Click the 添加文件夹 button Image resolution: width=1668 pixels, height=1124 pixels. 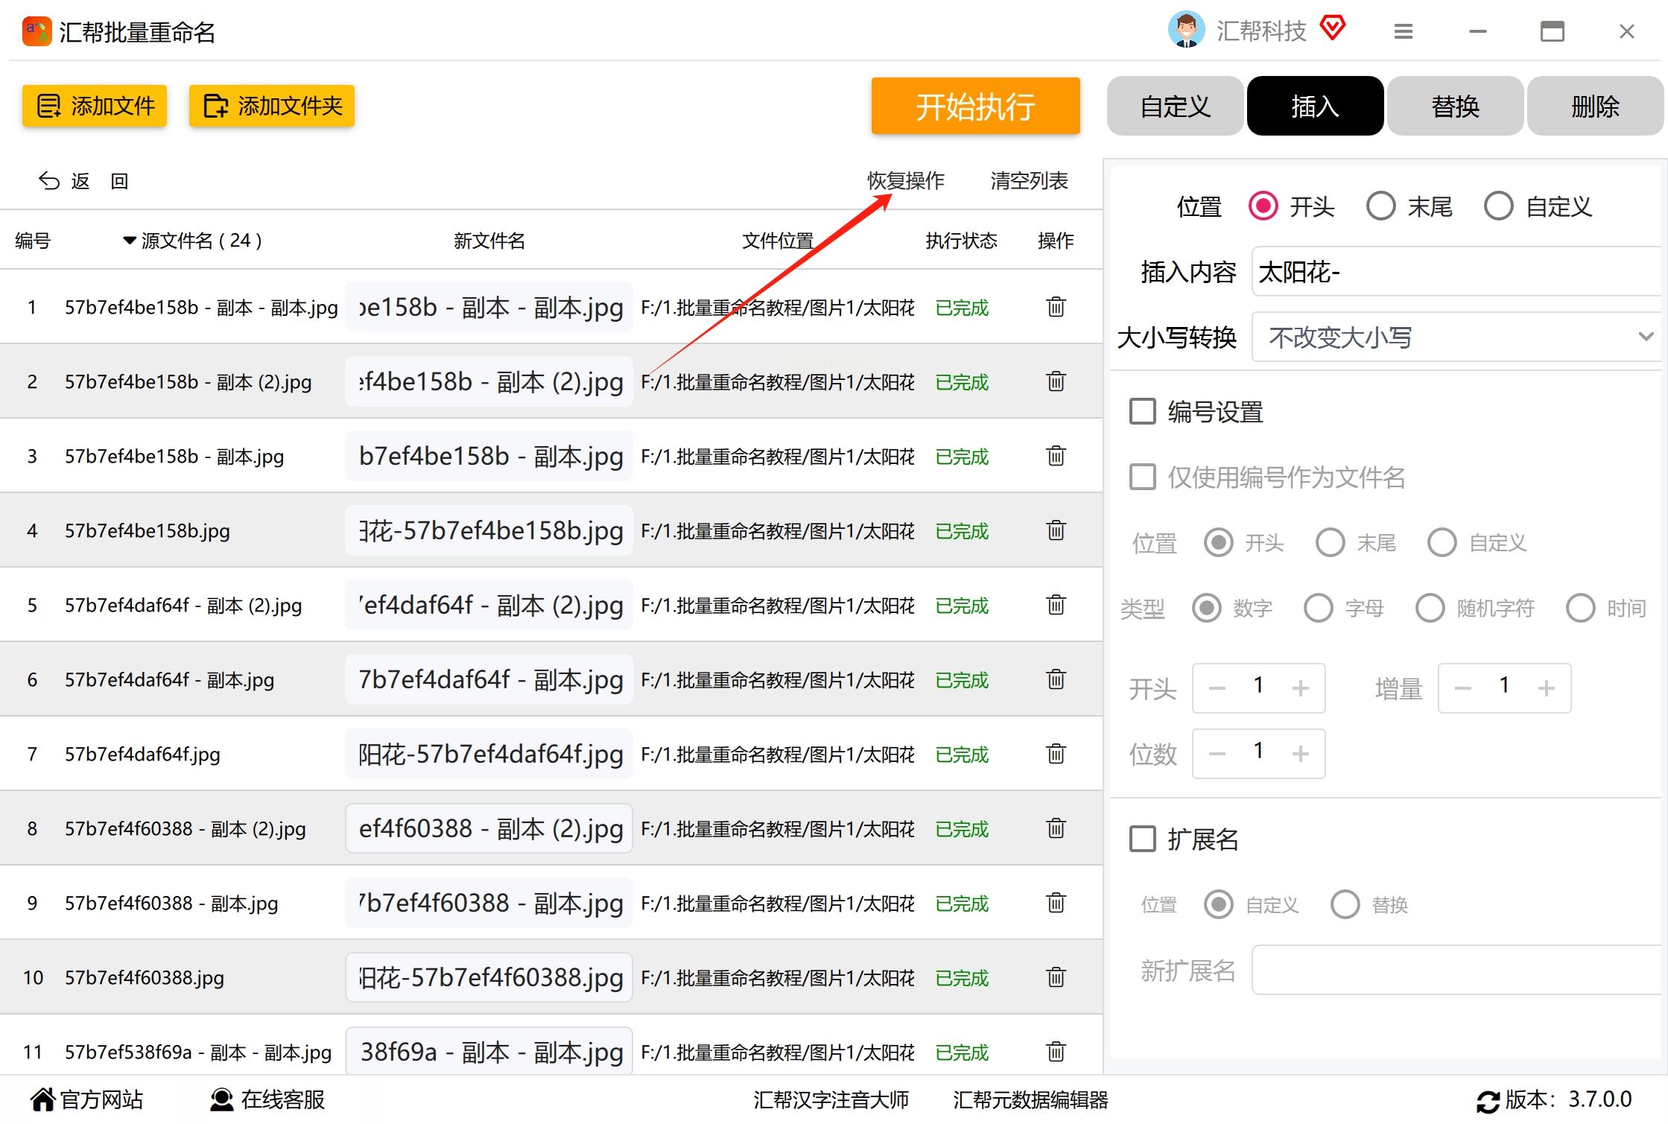coord(272,107)
